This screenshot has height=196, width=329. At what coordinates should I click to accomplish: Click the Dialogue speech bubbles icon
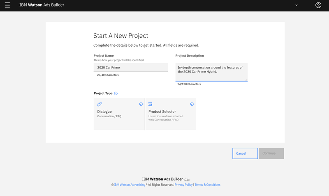[100, 104]
